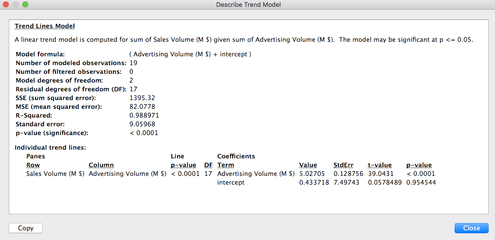Screen dimensions: 495x240
Task: Click the Trend Lines Model heading
Action: click(x=45, y=26)
